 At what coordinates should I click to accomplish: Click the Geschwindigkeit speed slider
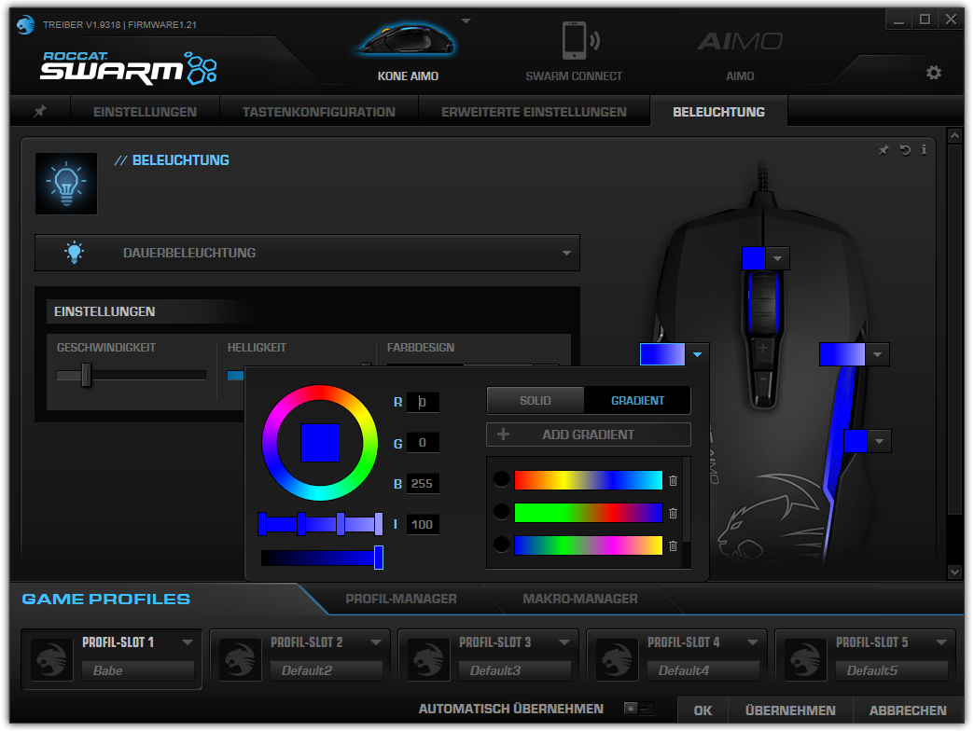pos(130,375)
